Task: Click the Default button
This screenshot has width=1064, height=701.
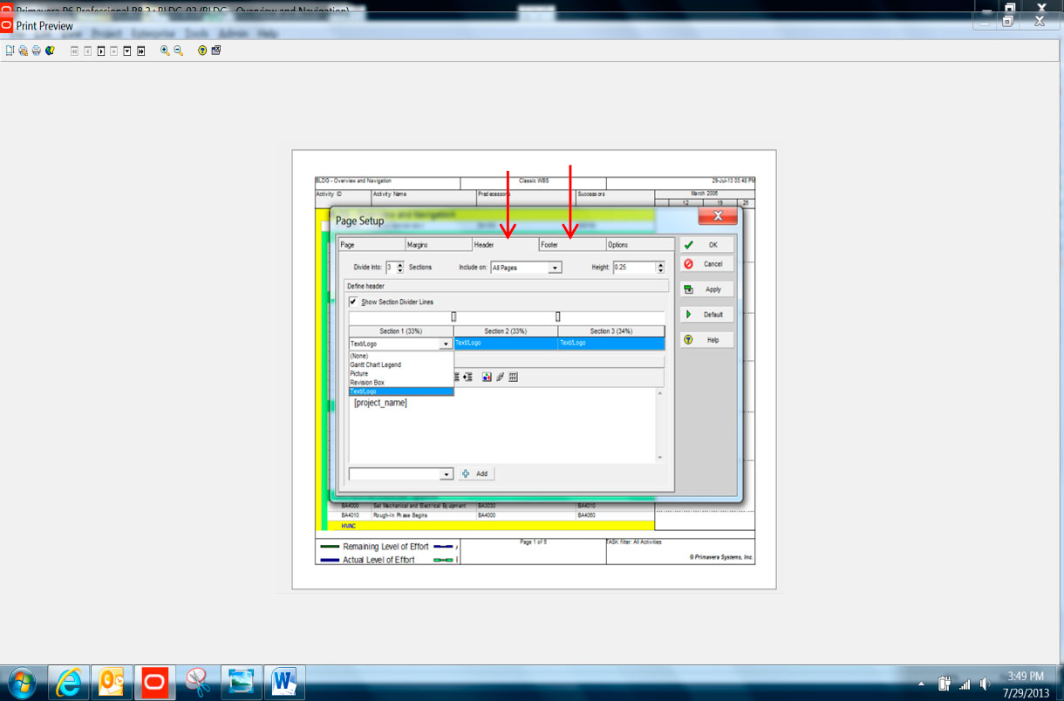Action: (x=707, y=314)
